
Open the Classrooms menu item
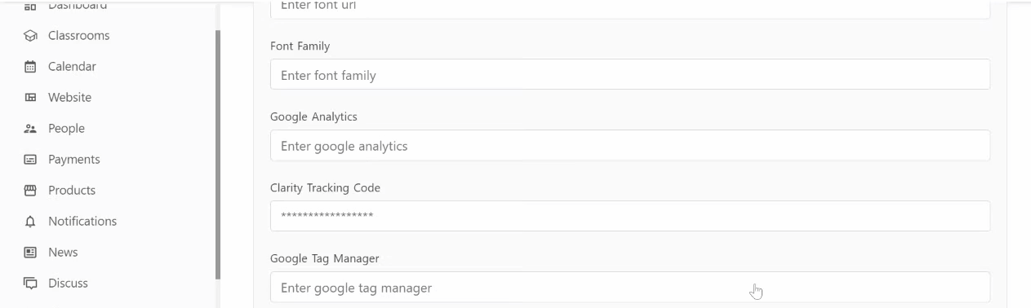pos(78,36)
